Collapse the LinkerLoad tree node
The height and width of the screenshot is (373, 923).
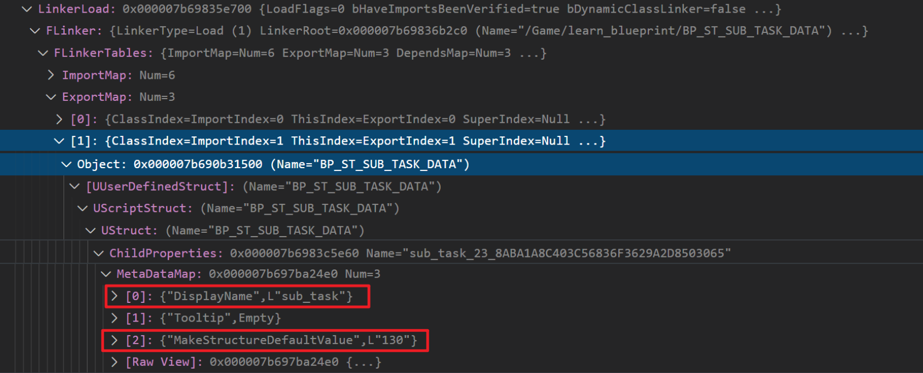coord(26,9)
